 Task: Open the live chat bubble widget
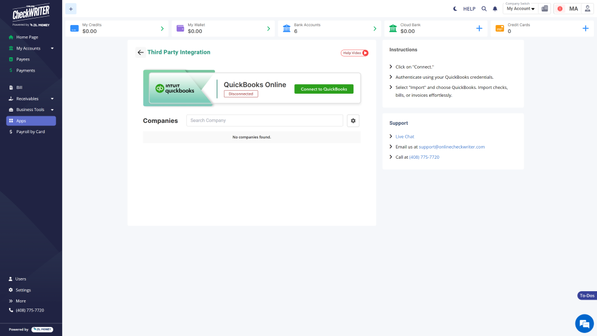(584, 324)
